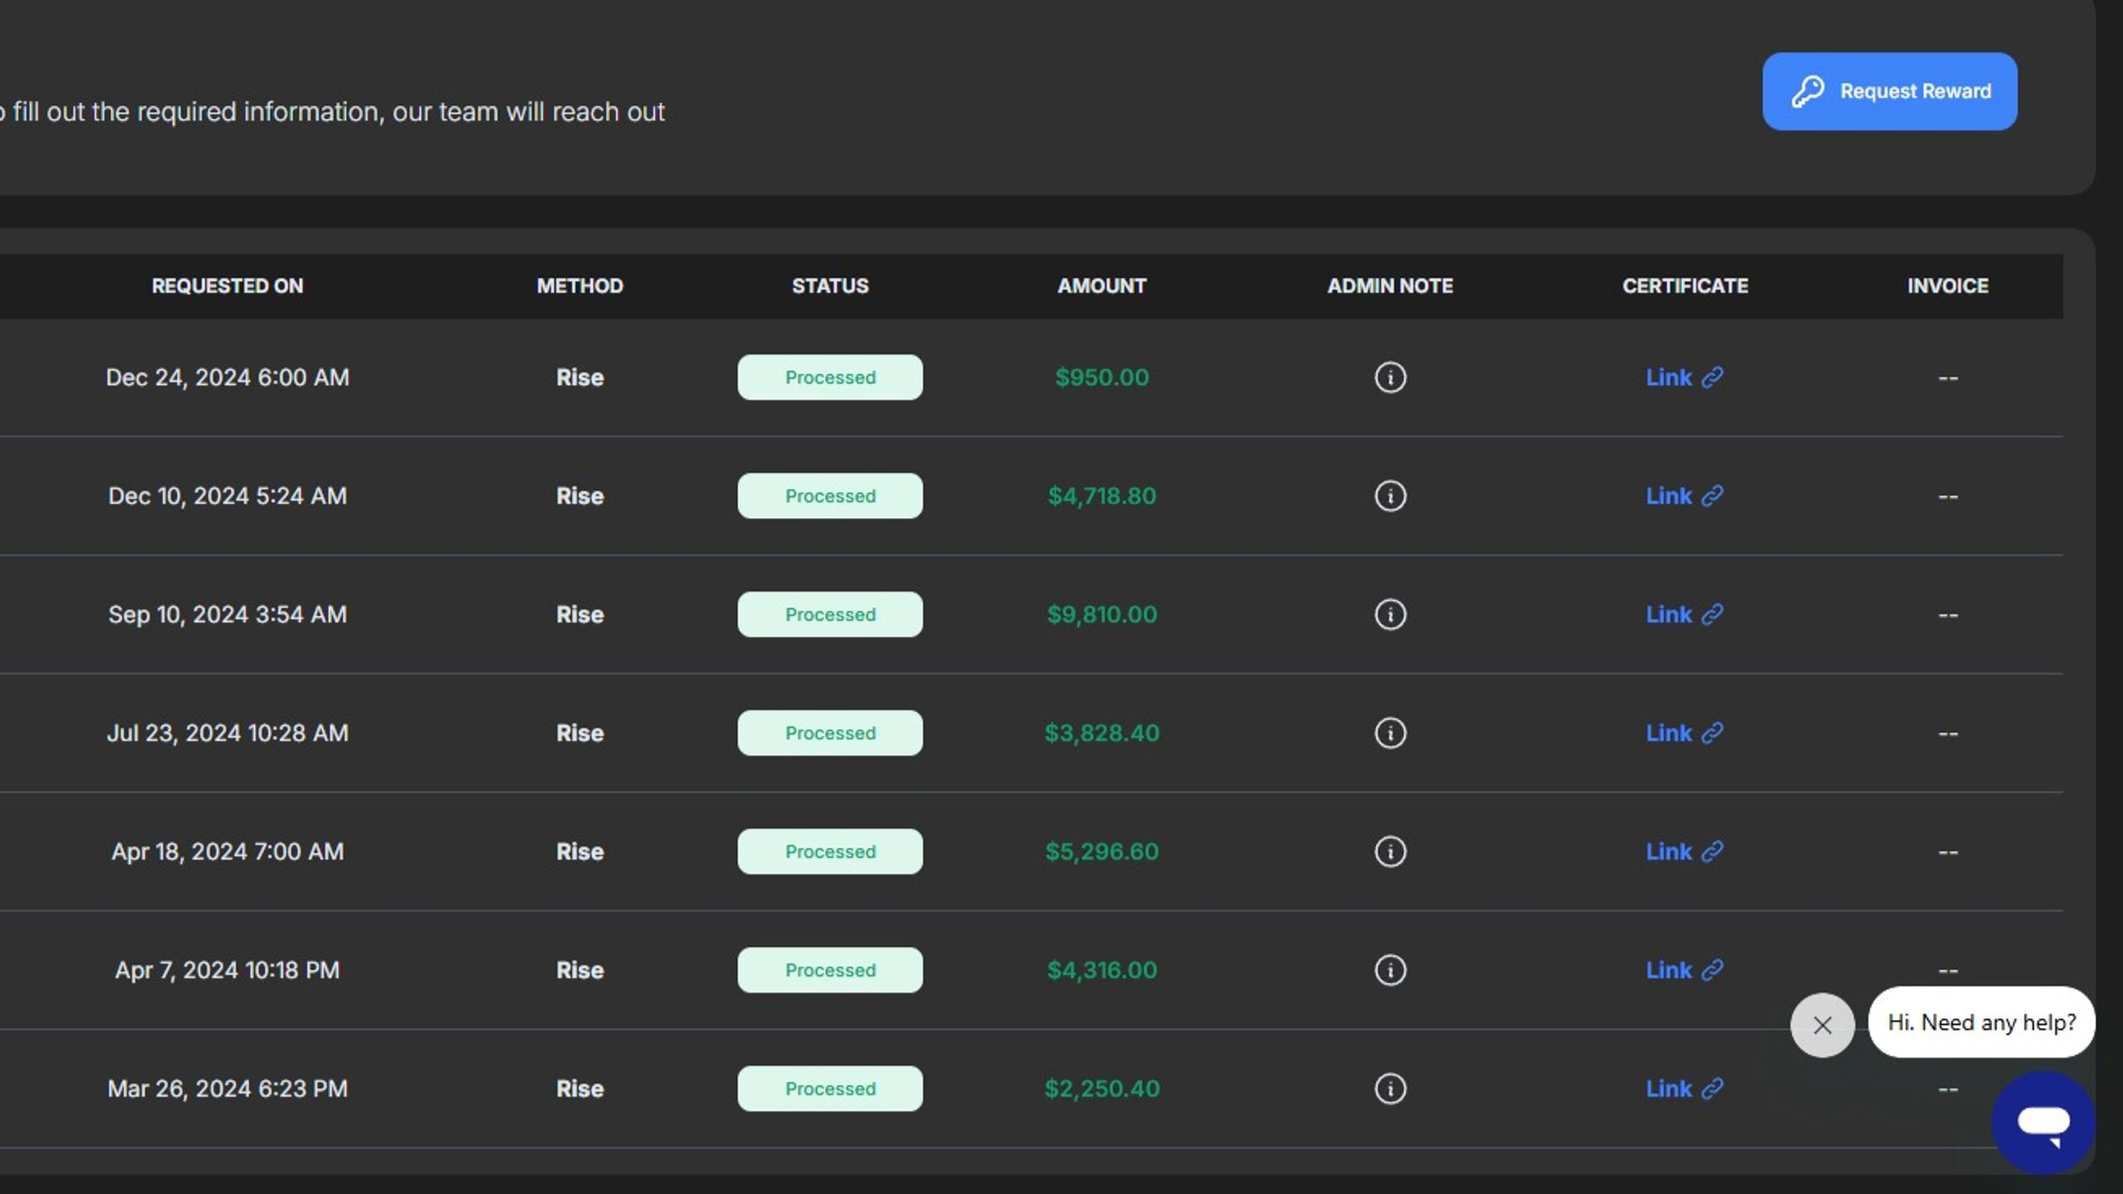
Task: Select the Processed badge for Dec 24, 2024
Action: [x=830, y=377]
